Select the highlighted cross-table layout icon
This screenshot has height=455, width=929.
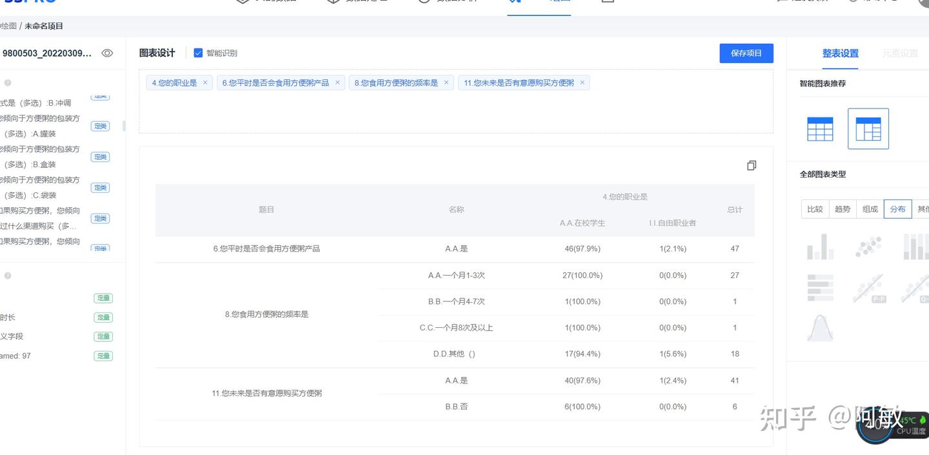click(868, 129)
